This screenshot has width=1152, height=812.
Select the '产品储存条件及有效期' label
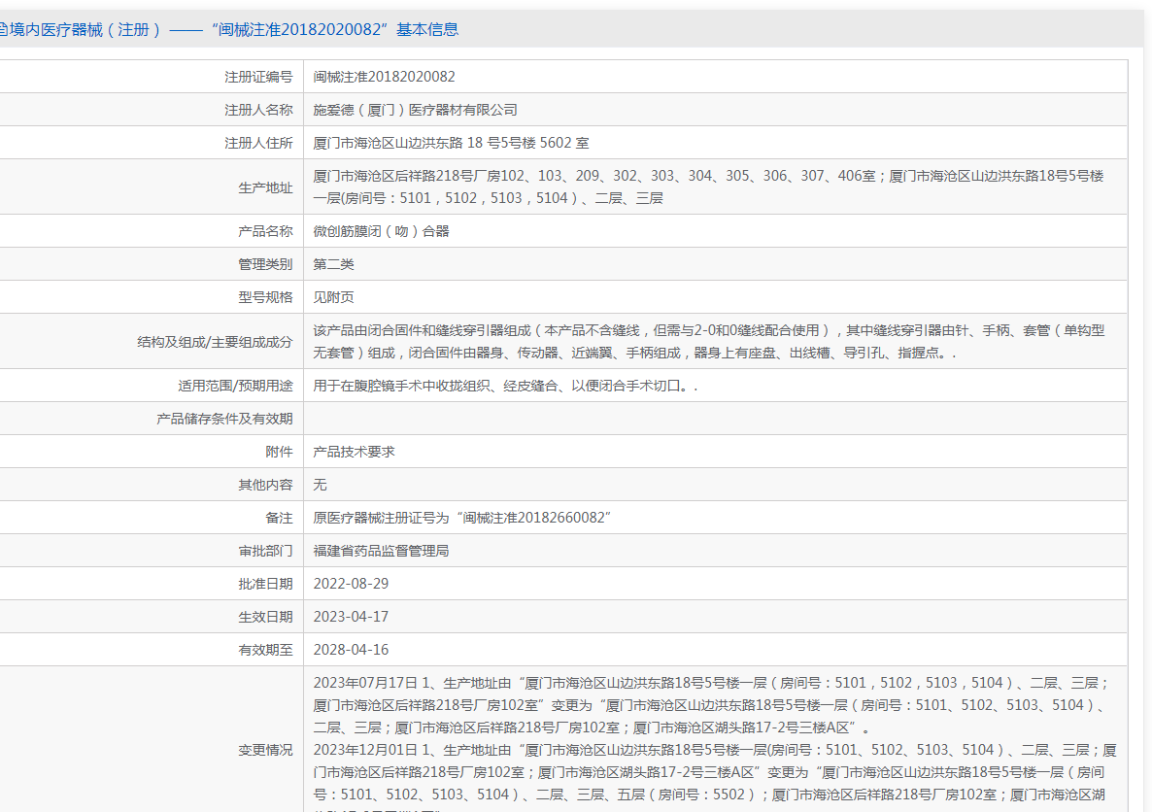pyautogui.click(x=224, y=418)
